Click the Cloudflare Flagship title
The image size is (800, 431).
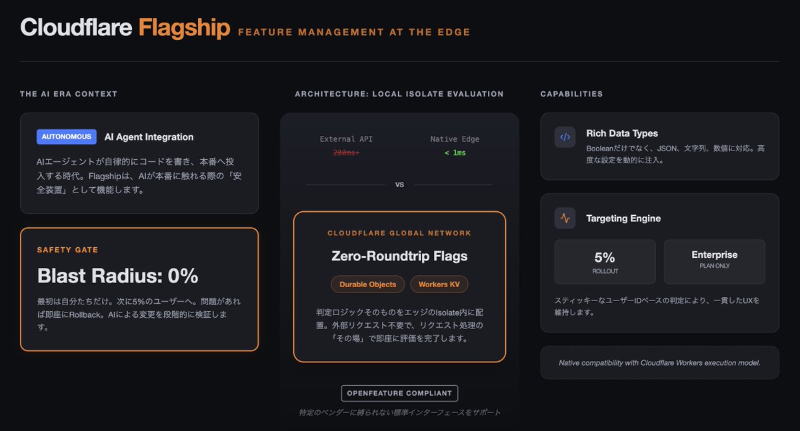(x=125, y=27)
